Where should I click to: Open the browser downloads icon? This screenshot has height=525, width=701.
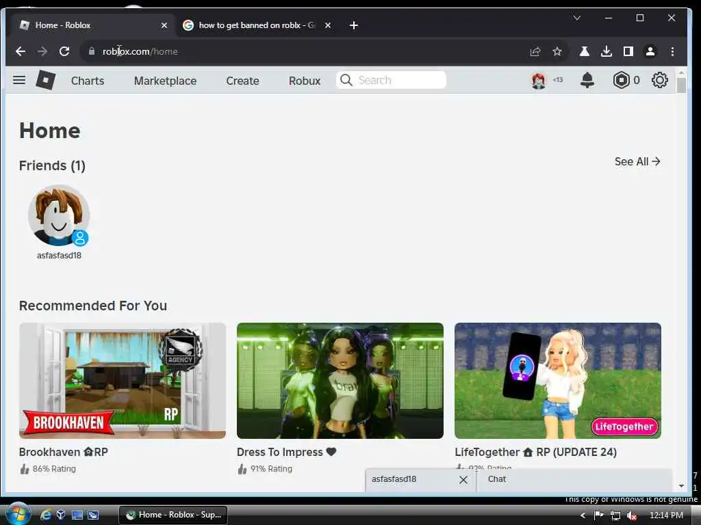(607, 51)
